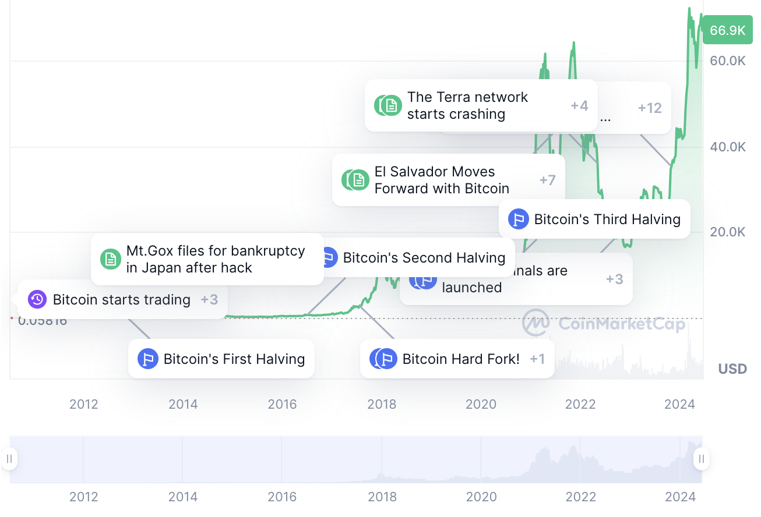Image resolution: width=761 pixels, height=517 pixels.
Task: Expand the +12 grouped events badge
Action: 650,108
